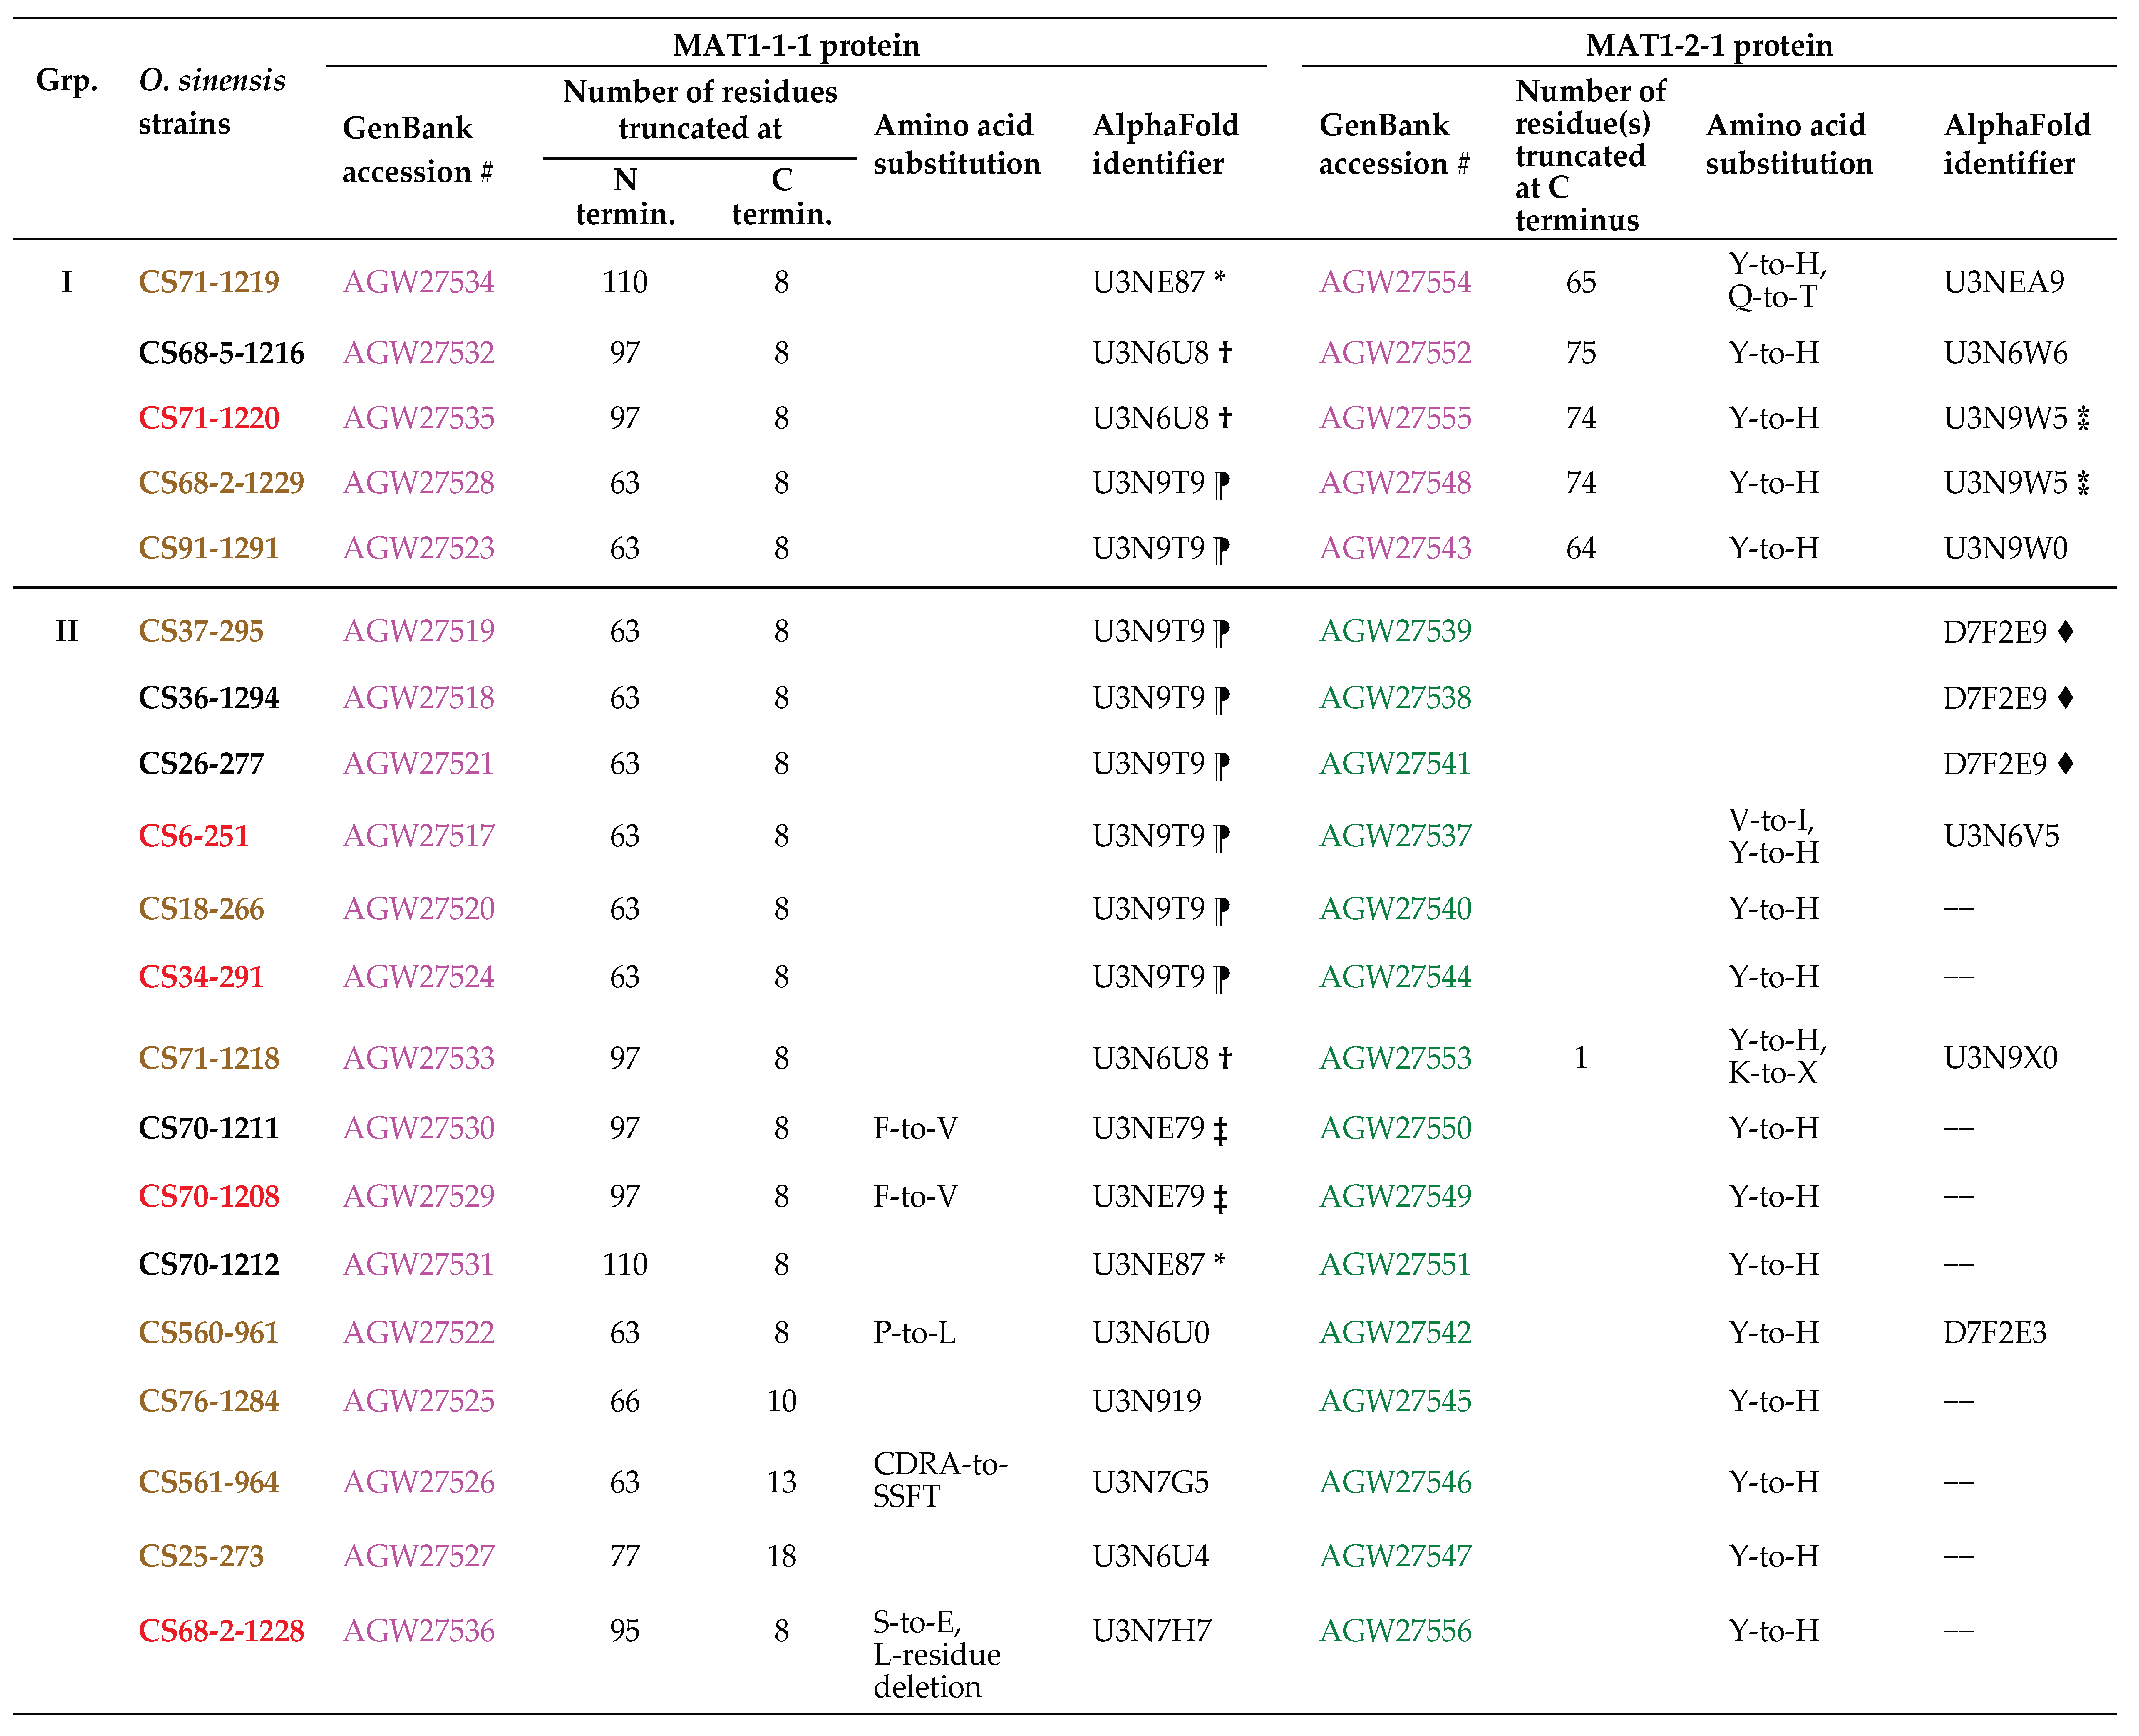This screenshot has height=1736, width=2139.
Task: Select strain CS71-1218
Action: click(209, 1058)
